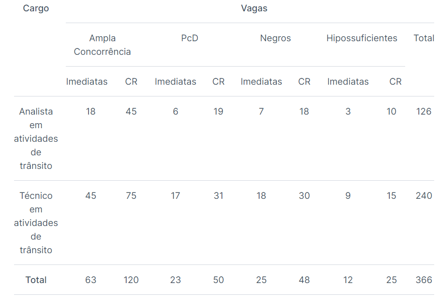Select the Técnico row total of 240

click(x=424, y=196)
